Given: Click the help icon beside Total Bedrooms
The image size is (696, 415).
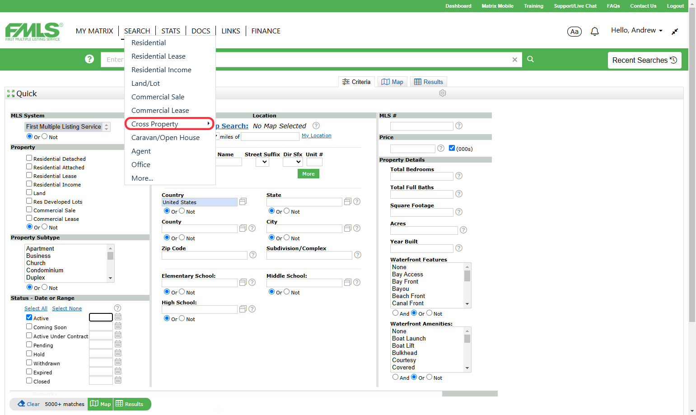Looking at the screenshot, I should point(459,176).
